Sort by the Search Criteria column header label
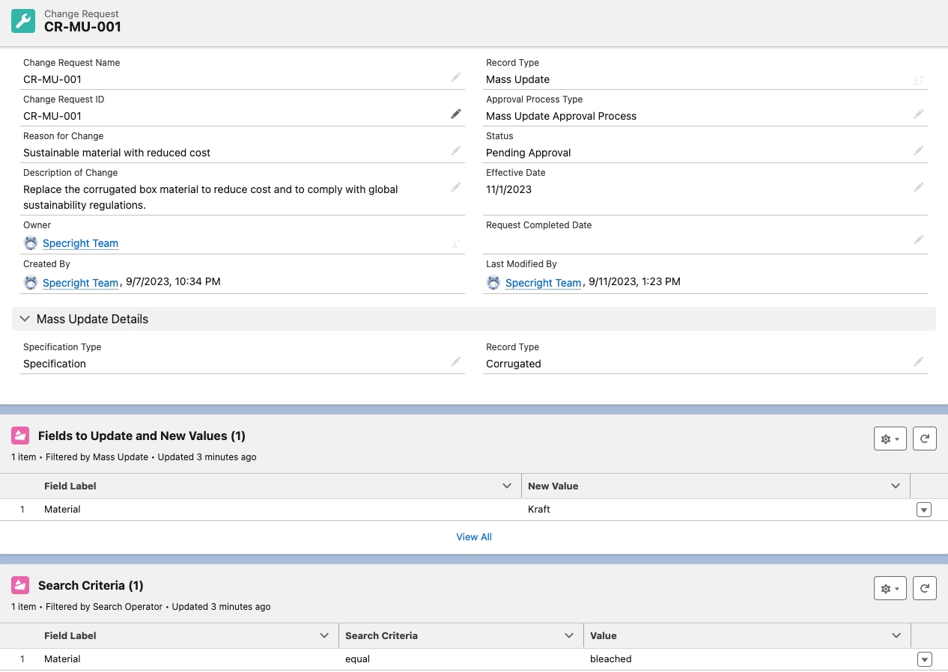Viewport: 948px width, 672px height. click(381, 635)
